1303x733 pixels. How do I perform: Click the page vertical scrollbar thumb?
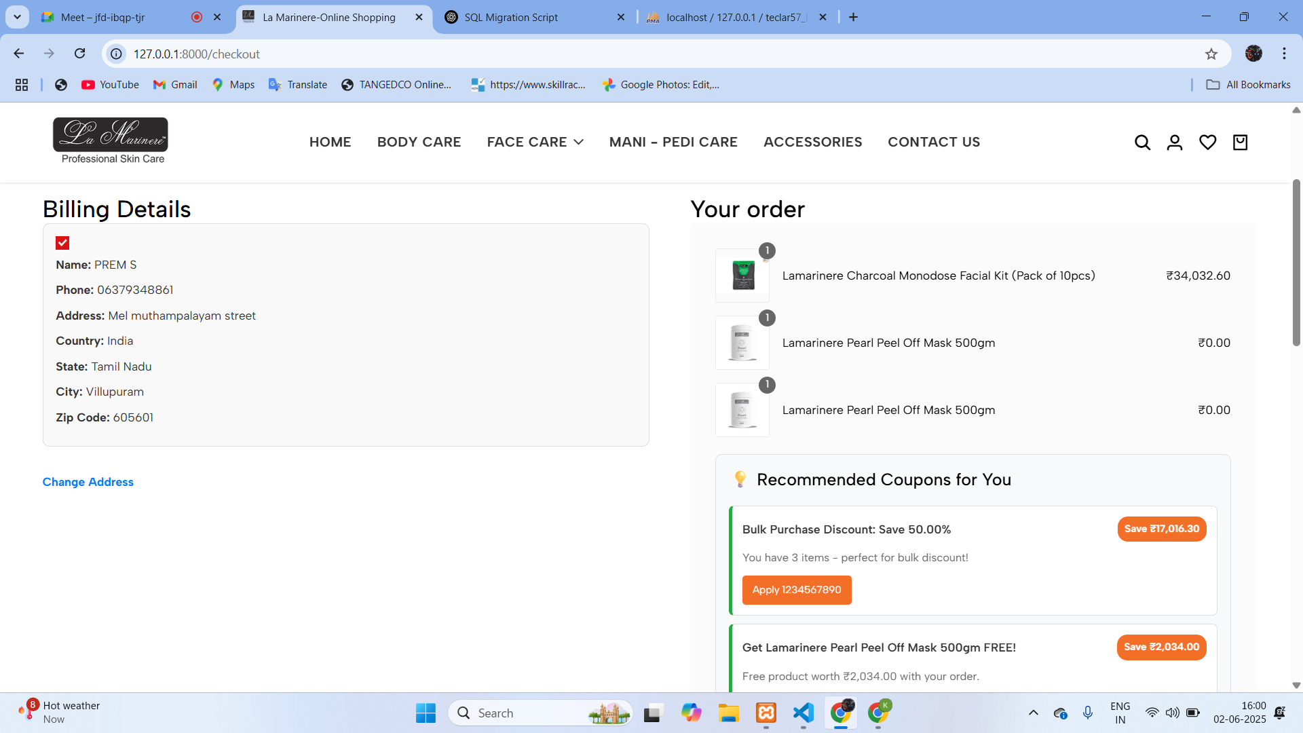tap(1296, 262)
